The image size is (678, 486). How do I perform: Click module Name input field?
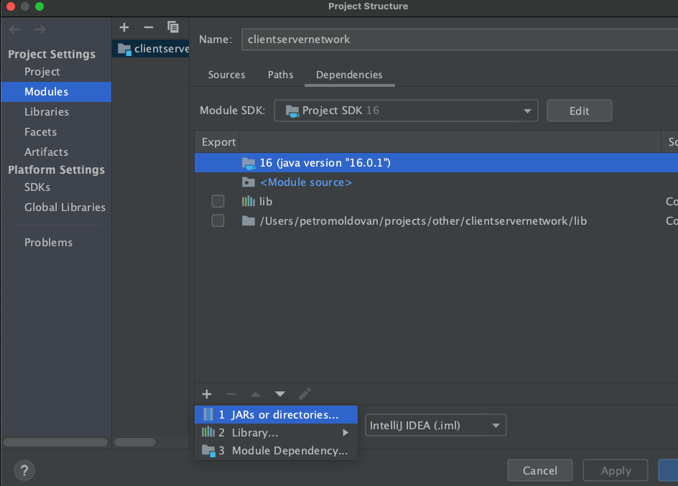[460, 39]
